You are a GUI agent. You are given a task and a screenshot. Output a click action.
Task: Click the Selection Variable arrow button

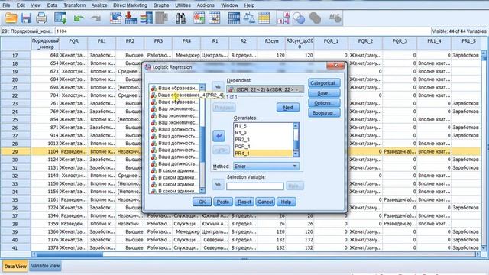218,184
